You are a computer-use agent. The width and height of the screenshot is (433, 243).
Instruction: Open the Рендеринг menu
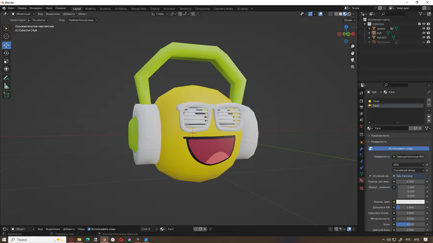pos(36,8)
